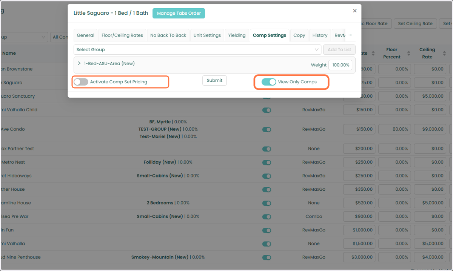Viewport: 453px width, 271px height.
Task: Open the All Con filter dropdown
Action: click(x=59, y=37)
